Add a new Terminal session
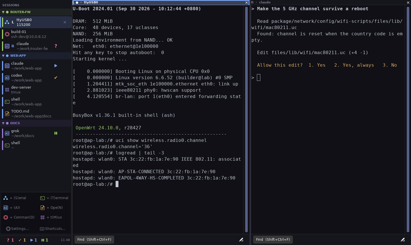The height and width of the screenshot is (245, 411). (x=54, y=198)
